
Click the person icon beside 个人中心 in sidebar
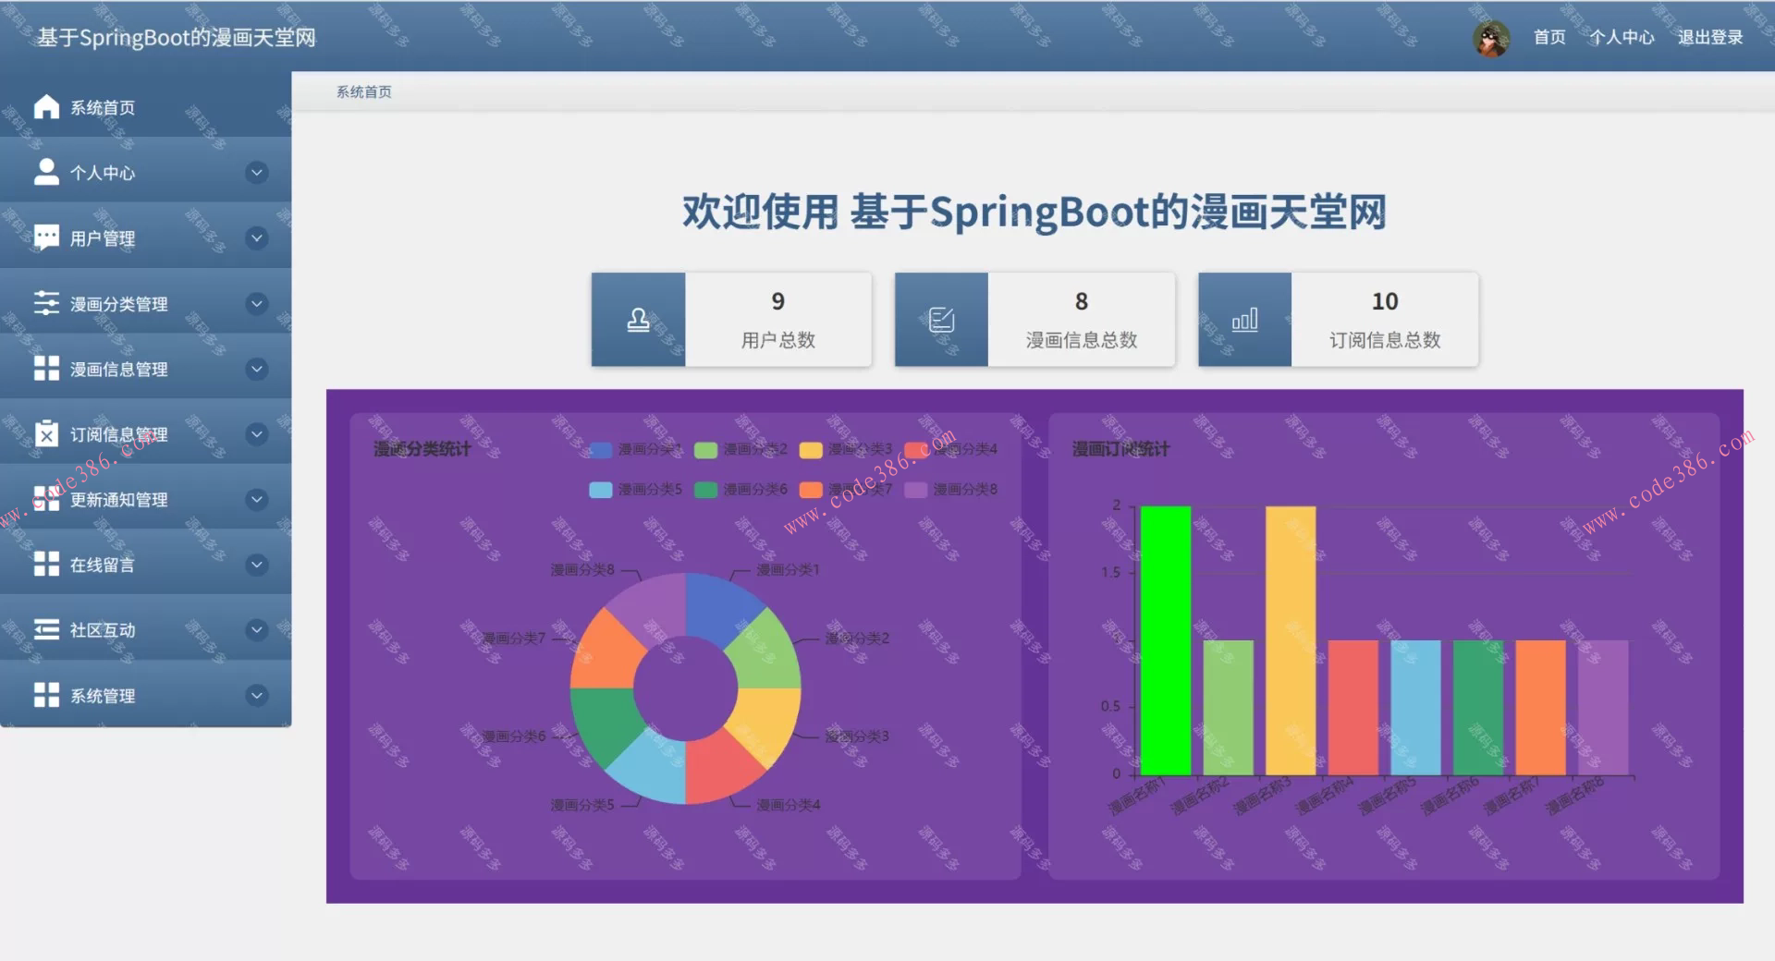46,172
